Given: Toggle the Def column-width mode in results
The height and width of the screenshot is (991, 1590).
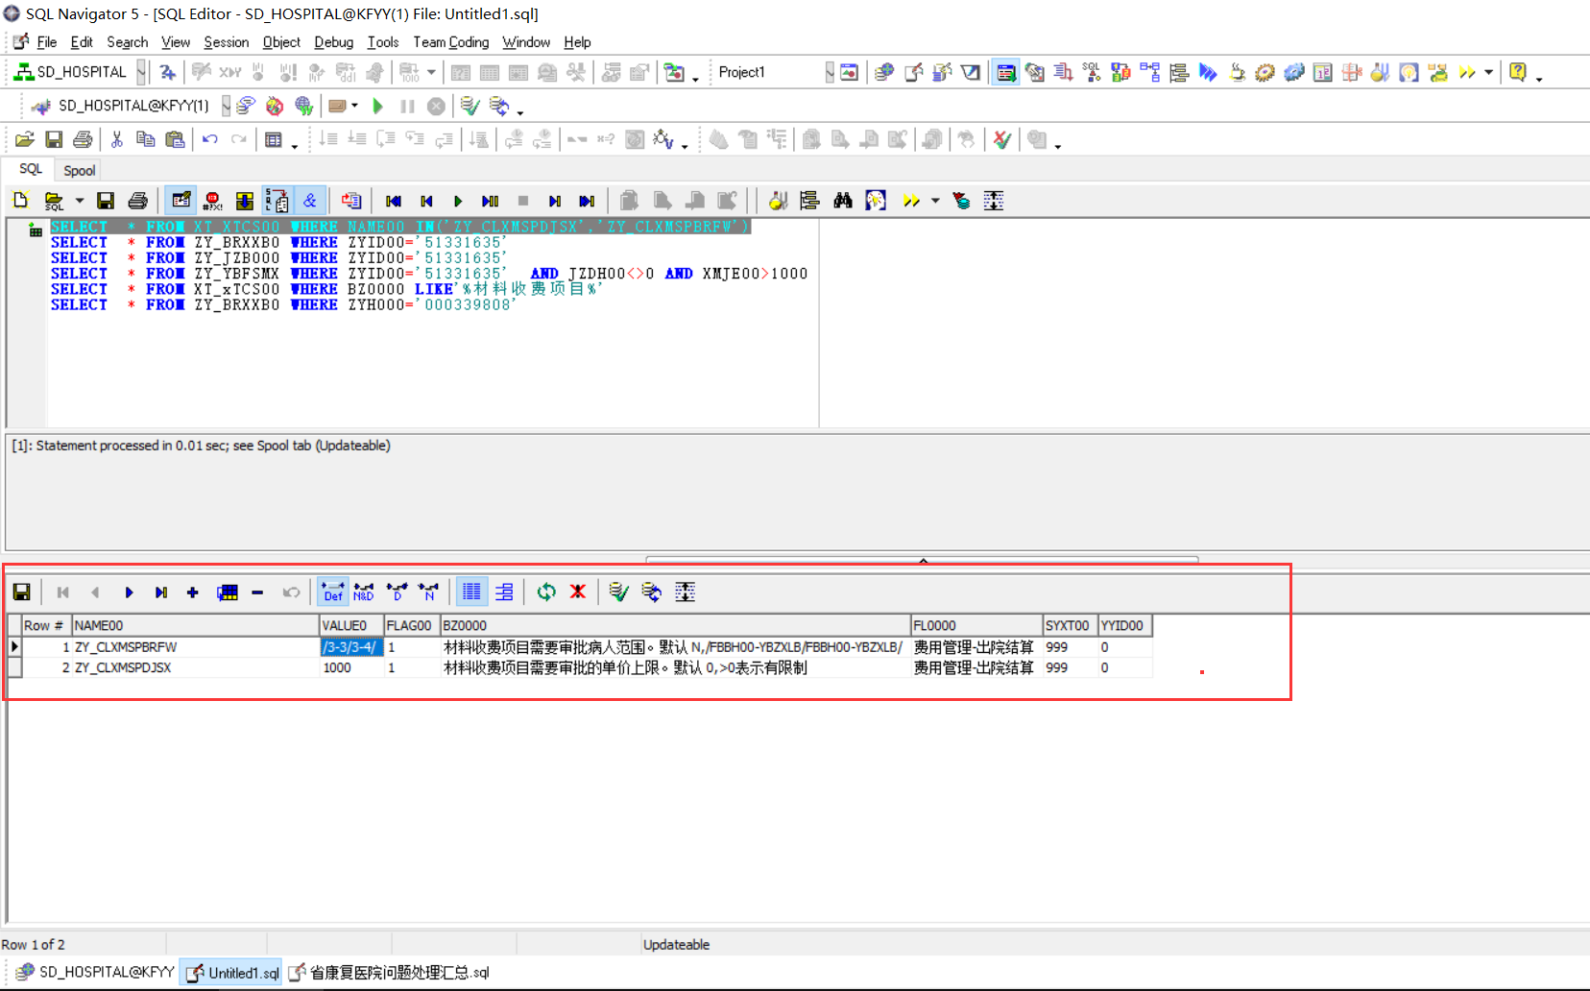Looking at the screenshot, I should click(x=333, y=592).
